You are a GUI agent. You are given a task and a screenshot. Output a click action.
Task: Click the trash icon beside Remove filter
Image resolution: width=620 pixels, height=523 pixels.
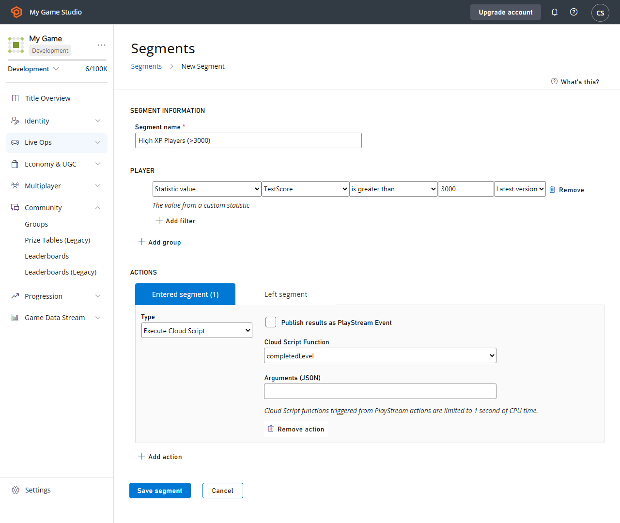[552, 189]
